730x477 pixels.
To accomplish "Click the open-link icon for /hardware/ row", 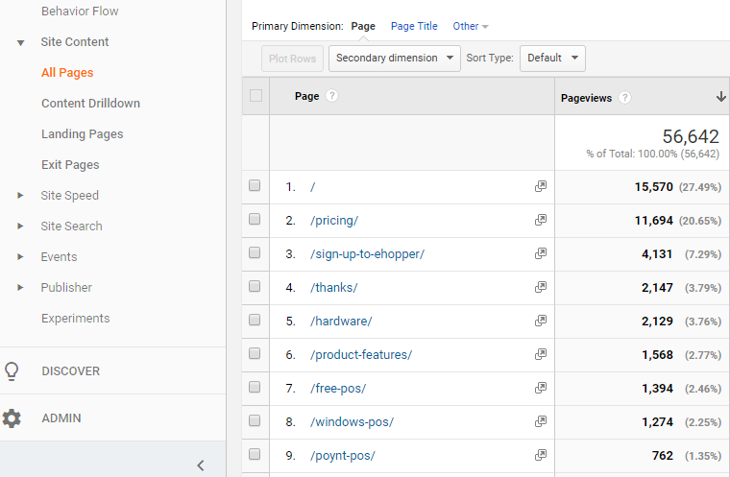I will 541,321.
